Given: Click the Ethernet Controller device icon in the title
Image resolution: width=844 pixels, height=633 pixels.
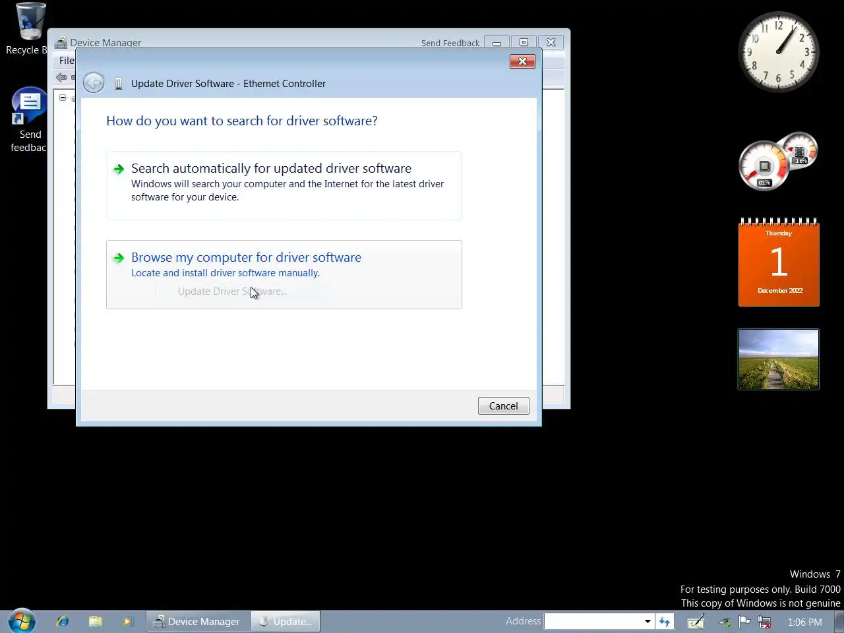Looking at the screenshot, I should click(x=119, y=84).
